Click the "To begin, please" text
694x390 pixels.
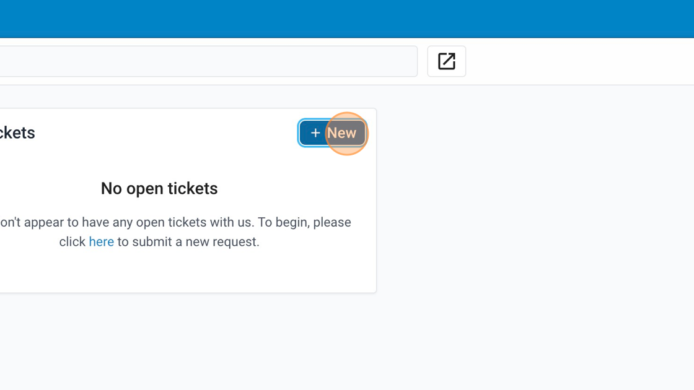coord(304,222)
